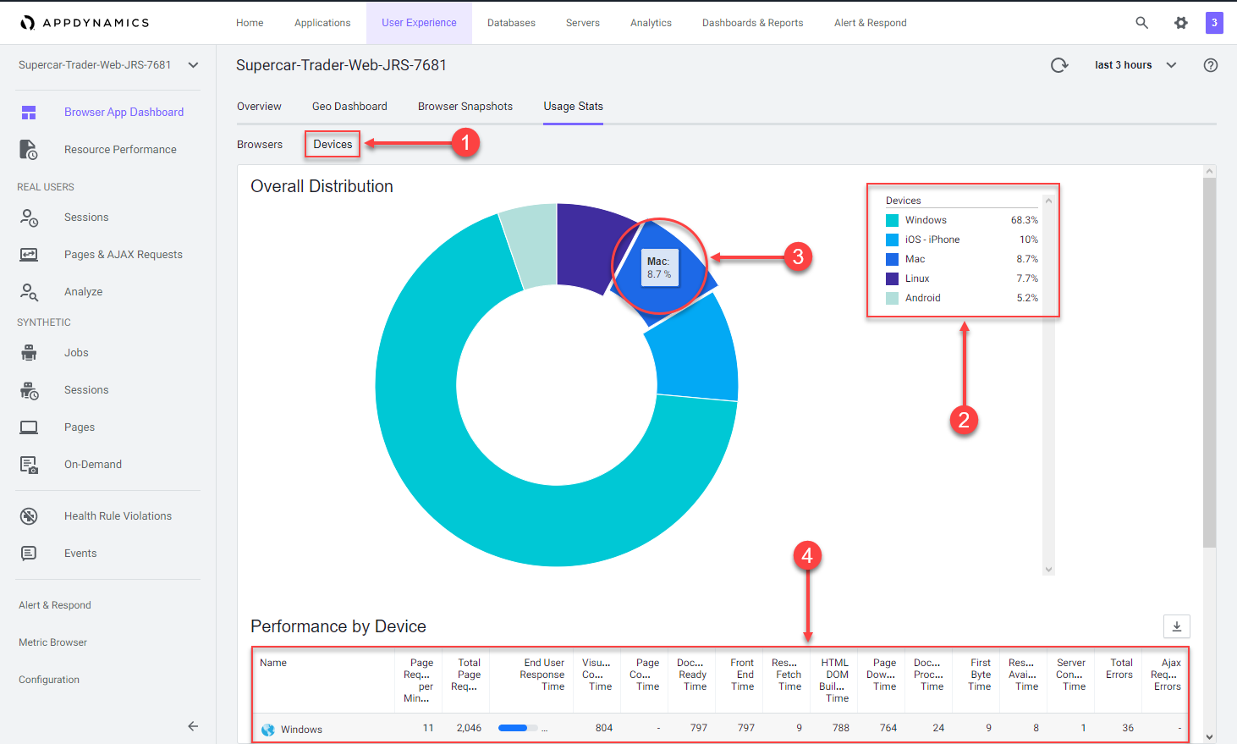The width and height of the screenshot is (1237, 744).
Task: Click the 2,046 total page requests cell
Action: tap(469, 728)
